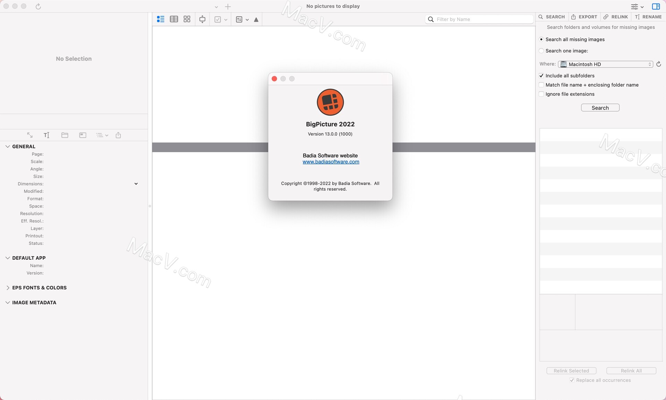This screenshot has width=666, height=400.
Task: Click the picture box icon in info panel
Action: [x=83, y=135]
